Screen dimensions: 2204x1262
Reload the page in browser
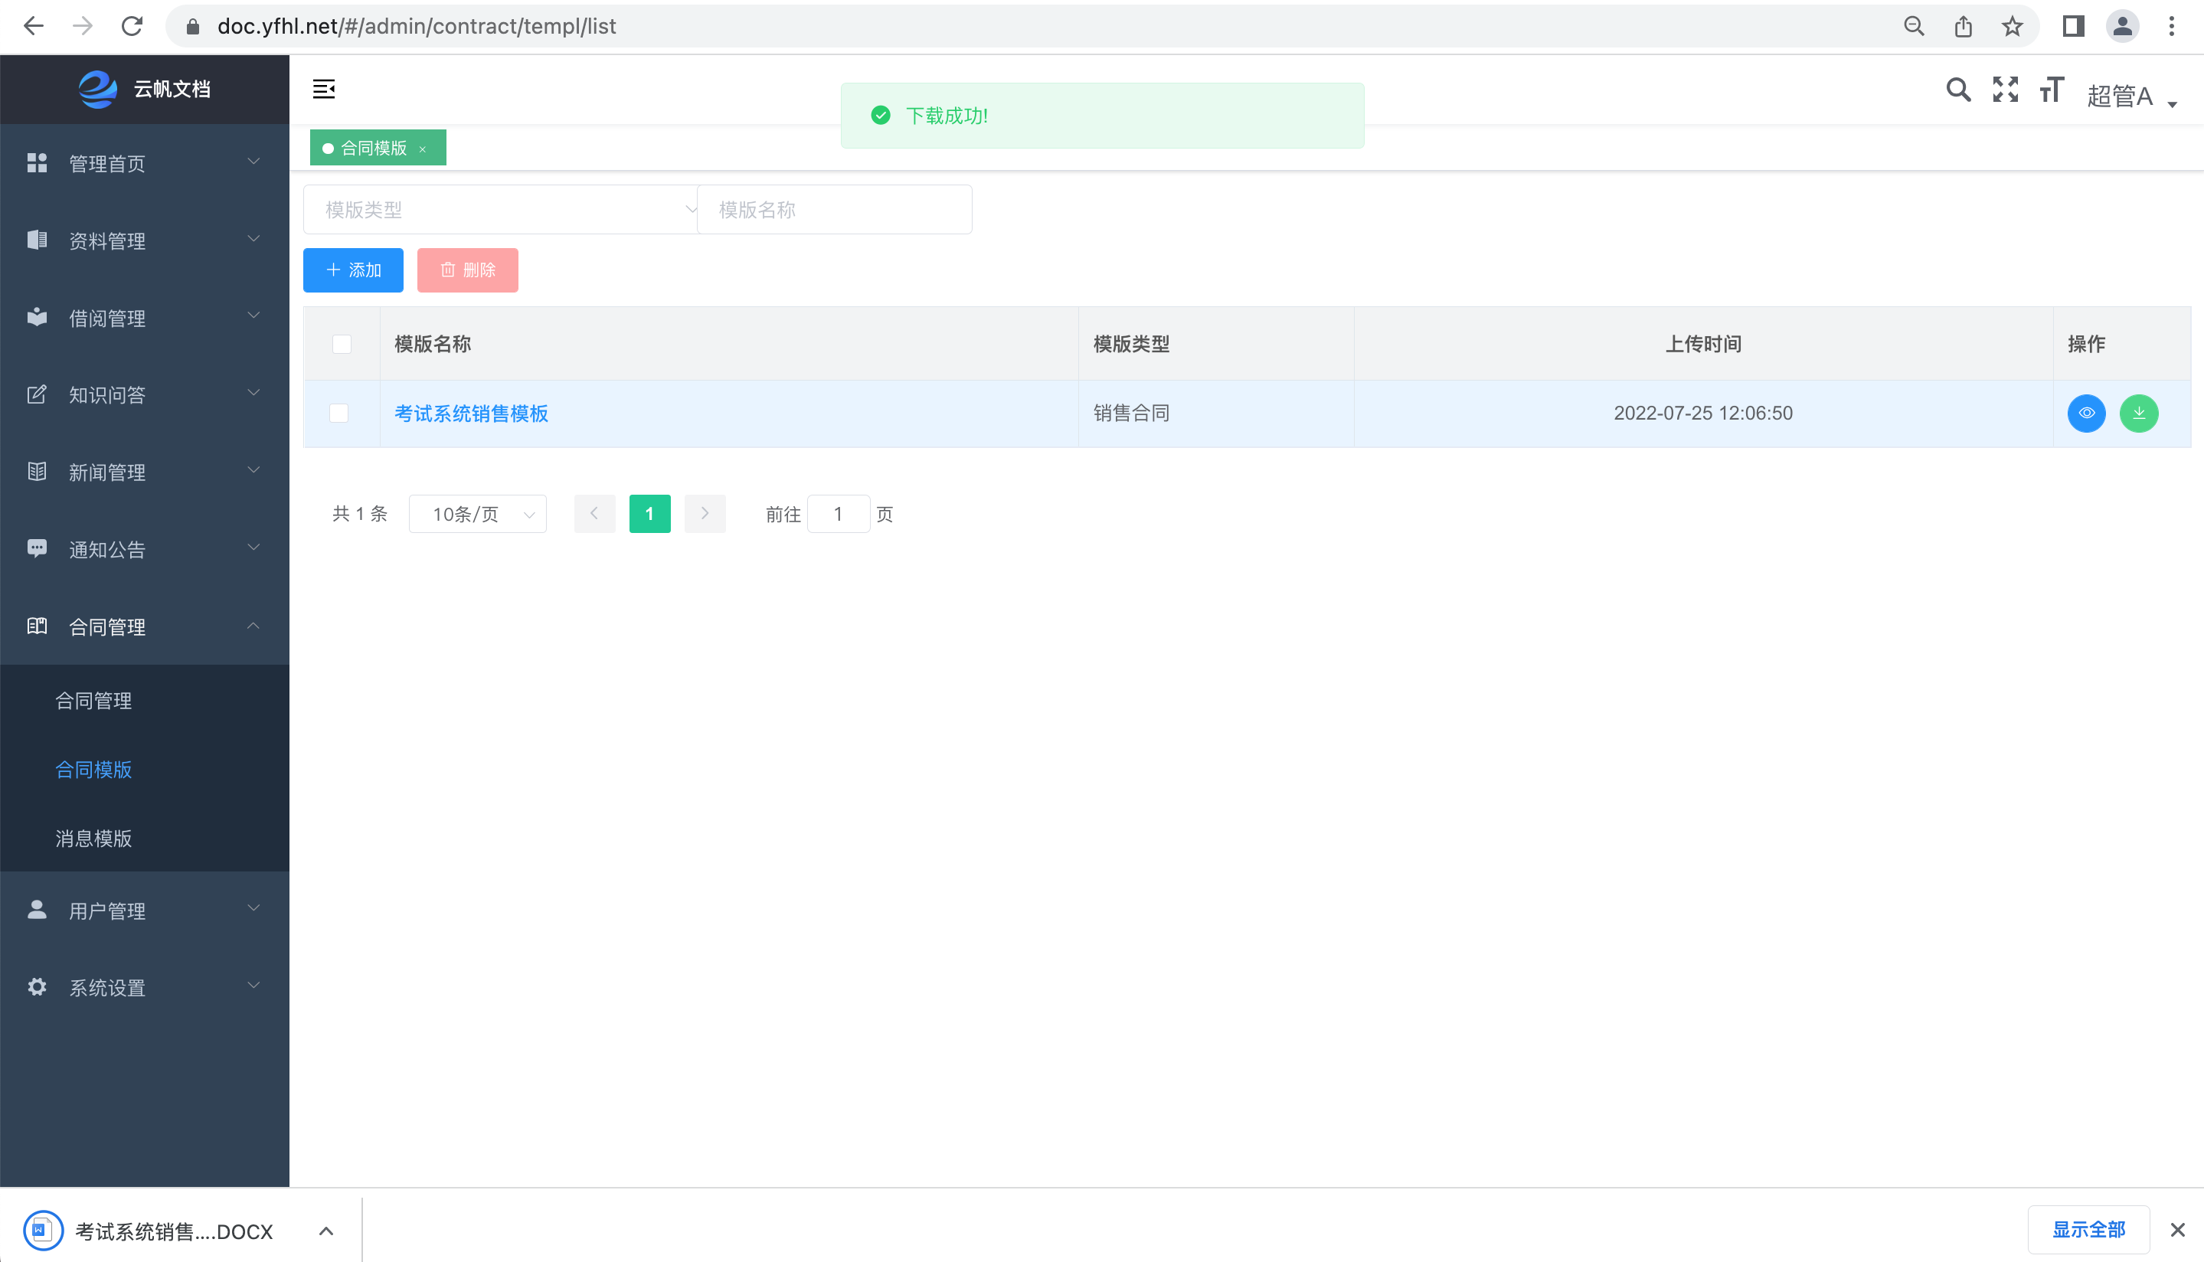click(132, 26)
